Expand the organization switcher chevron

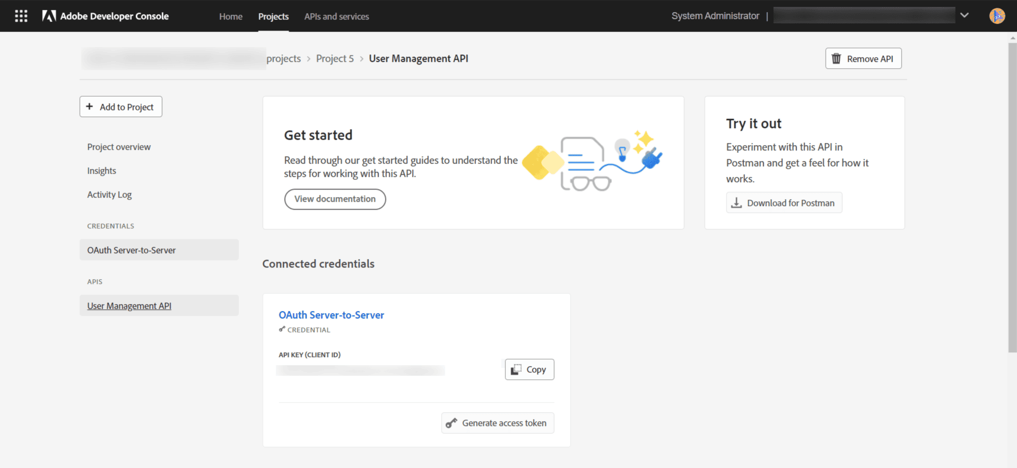tap(964, 15)
